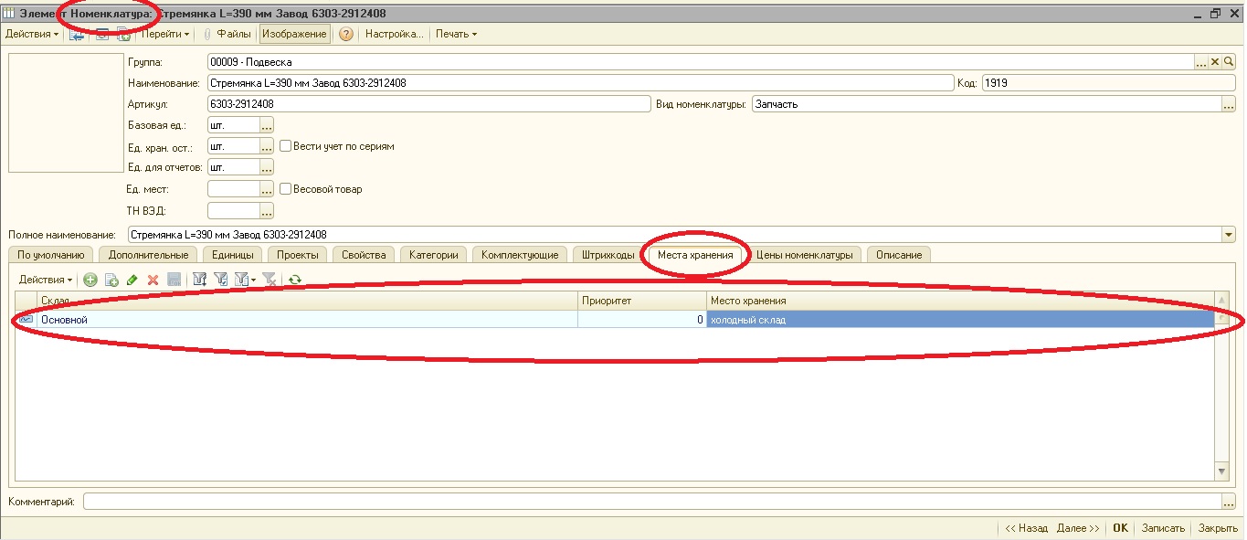Click the green Add row icon
This screenshot has width=1247, height=540.
90,280
